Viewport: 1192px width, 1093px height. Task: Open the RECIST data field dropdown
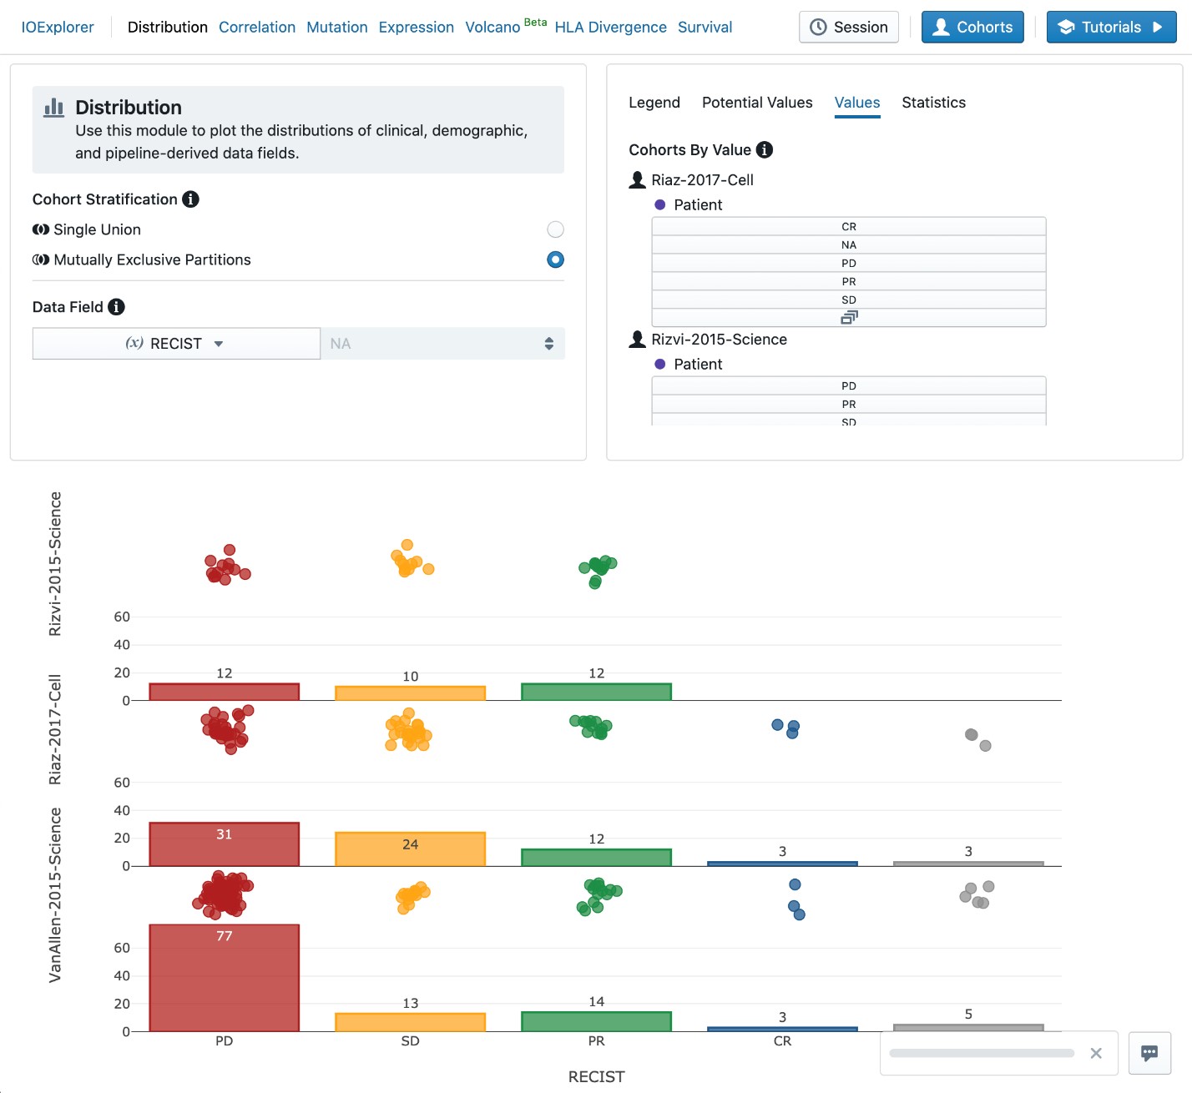[176, 344]
